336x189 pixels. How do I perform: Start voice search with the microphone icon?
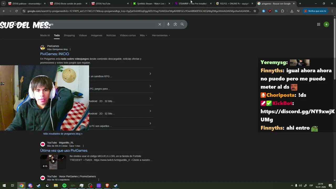(168, 24)
